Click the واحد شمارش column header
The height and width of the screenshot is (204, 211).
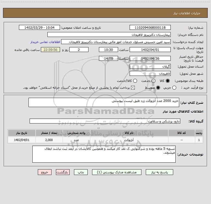point(76,133)
